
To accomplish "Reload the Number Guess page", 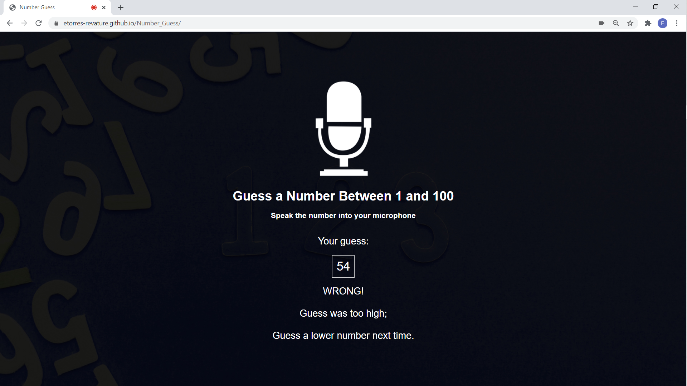I will pyautogui.click(x=39, y=23).
